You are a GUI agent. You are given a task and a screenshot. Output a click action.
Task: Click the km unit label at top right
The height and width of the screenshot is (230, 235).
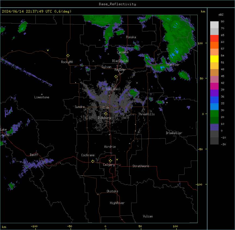click(x=203, y=11)
